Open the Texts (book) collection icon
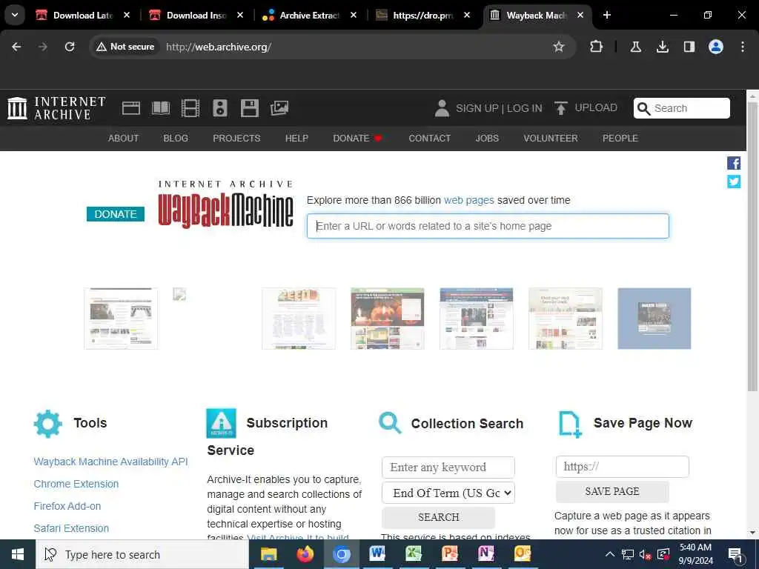The width and height of the screenshot is (759, 569). pos(161,108)
